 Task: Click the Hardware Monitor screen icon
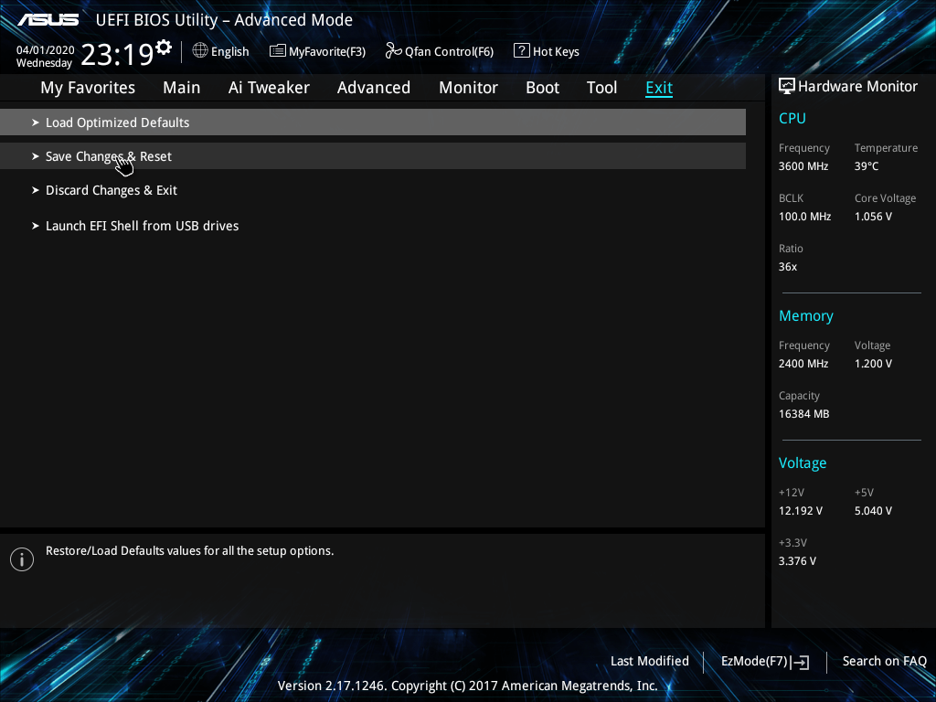pos(787,87)
